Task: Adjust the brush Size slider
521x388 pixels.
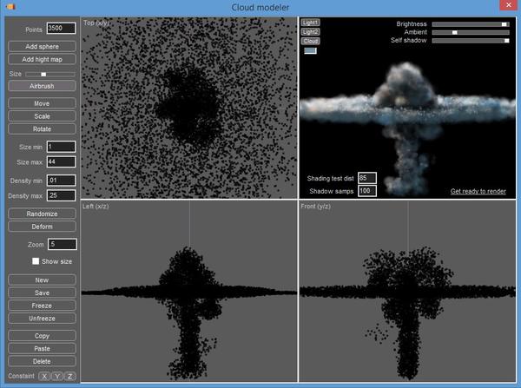Action: point(50,74)
